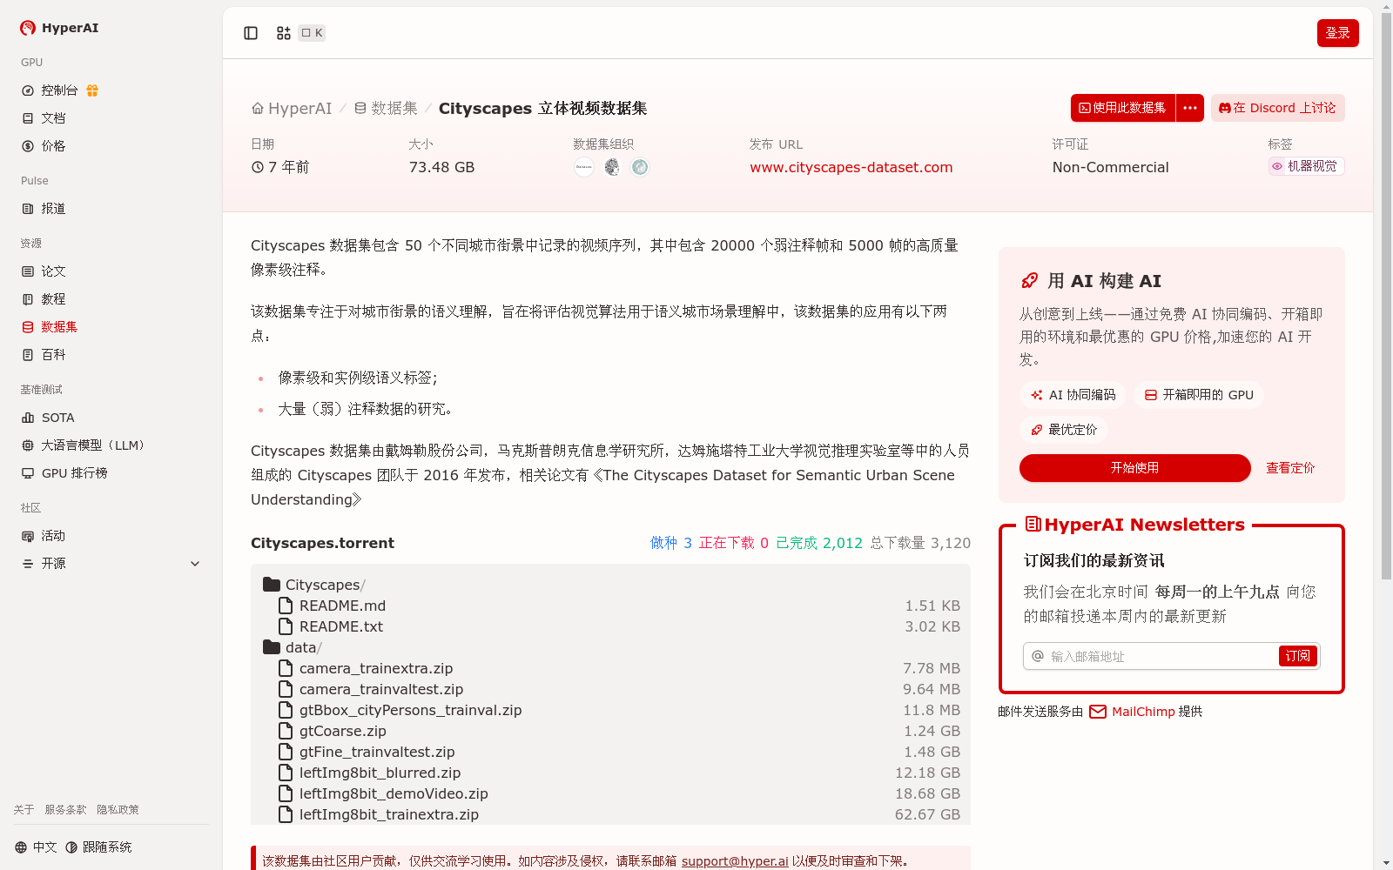1393x870 pixels.
Task: Open the 服务条款 link
Action: tap(65, 810)
